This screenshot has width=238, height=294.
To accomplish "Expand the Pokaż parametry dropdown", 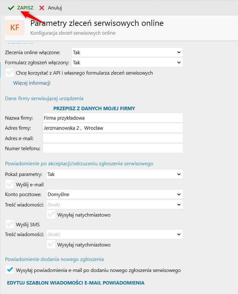I will click(114, 174).
